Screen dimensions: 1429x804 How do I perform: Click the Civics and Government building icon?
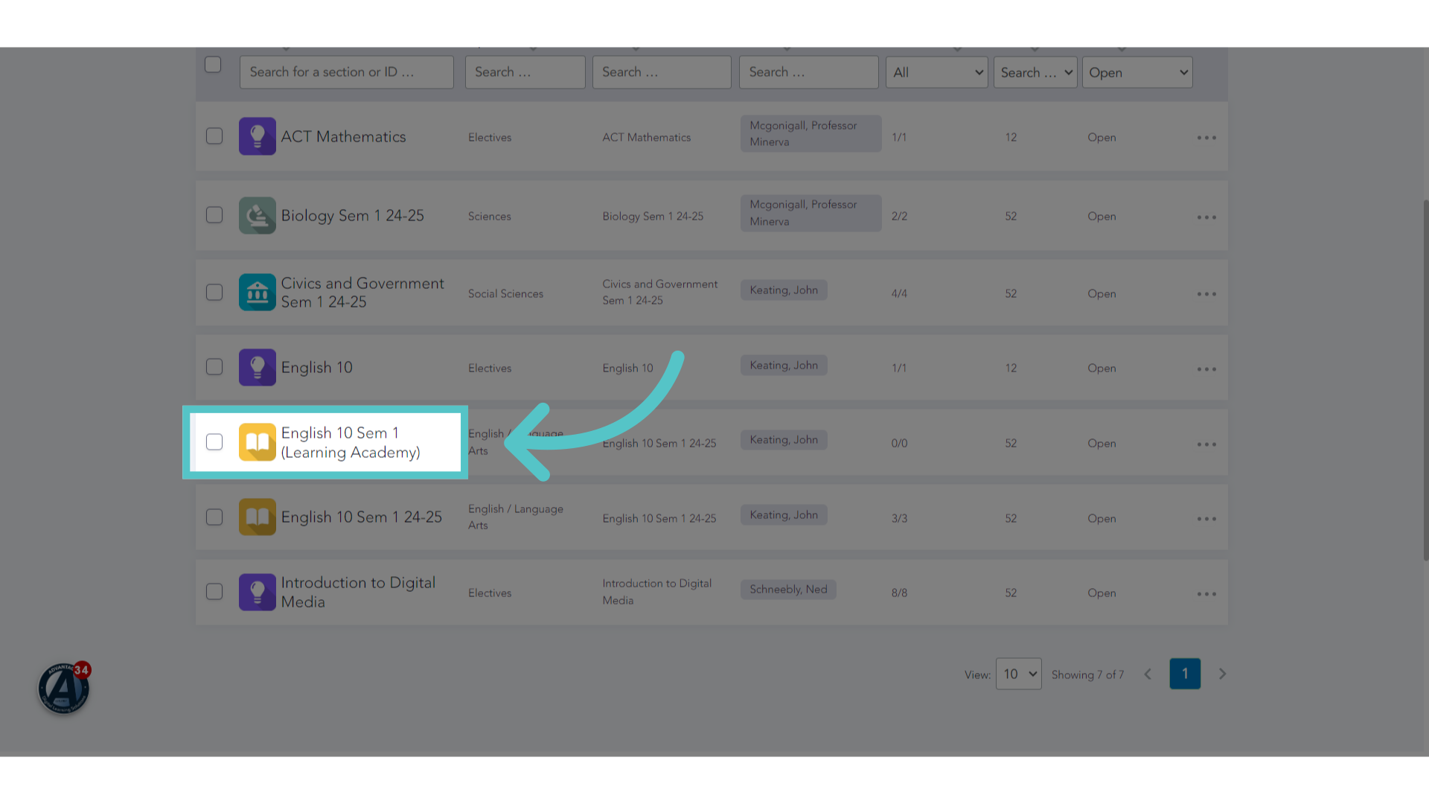258,292
